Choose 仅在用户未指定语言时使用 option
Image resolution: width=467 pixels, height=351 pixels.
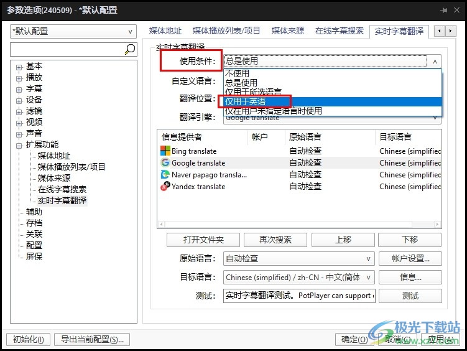point(333,111)
